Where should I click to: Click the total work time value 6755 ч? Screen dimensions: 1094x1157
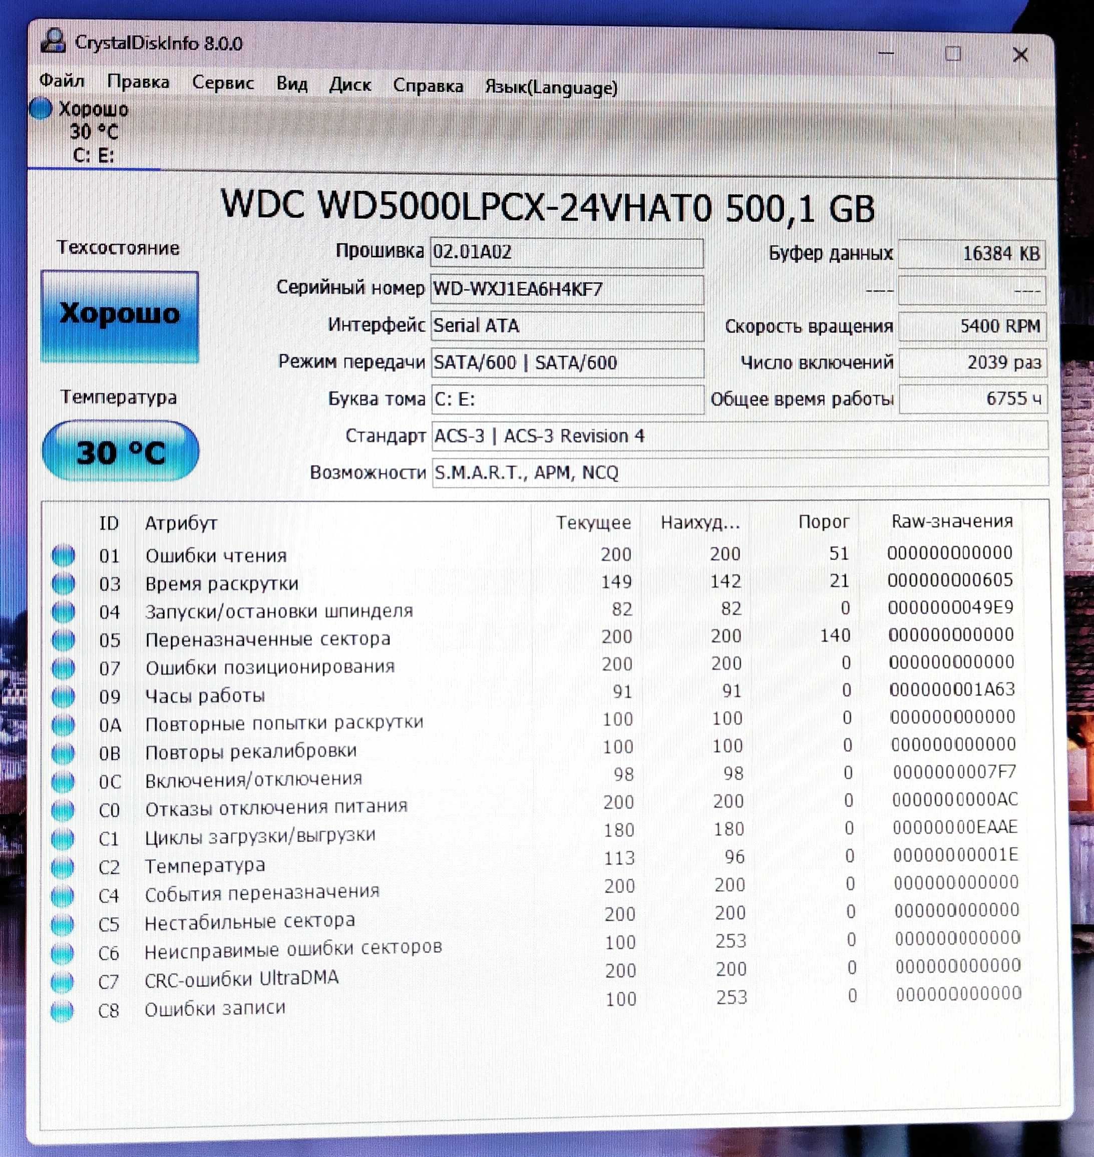pyautogui.click(x=973, y=399)
